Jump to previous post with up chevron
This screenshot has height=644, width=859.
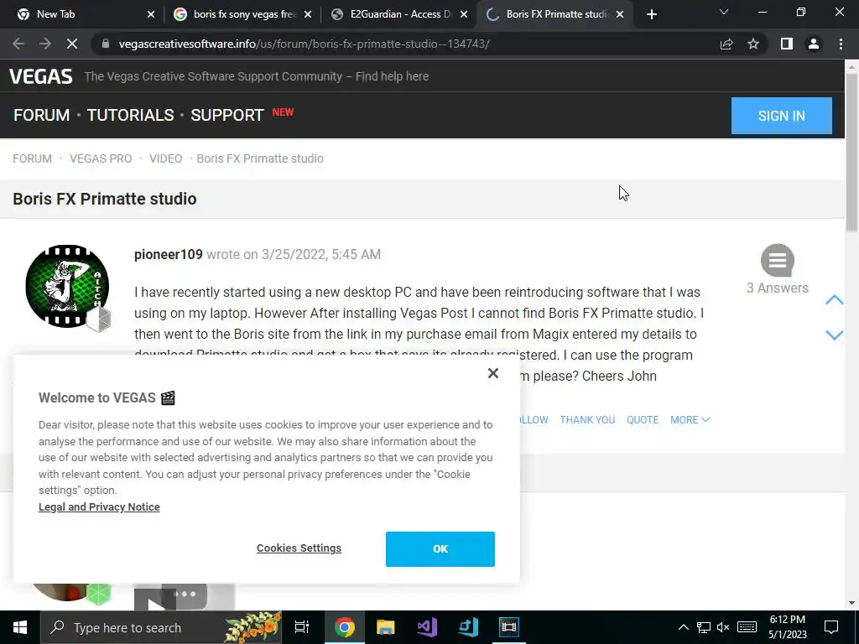coord(834,299)
